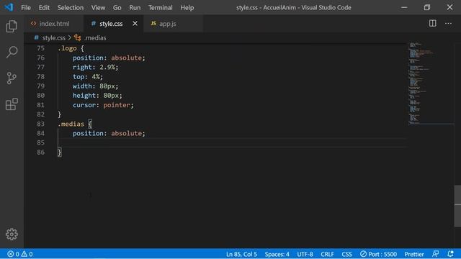Click line number 83
This screenshot has width=461, height=259.
point(41,124)
